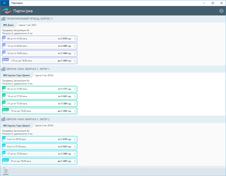Open row 32 шт от 78,00 кв.м.

(40, 53)
